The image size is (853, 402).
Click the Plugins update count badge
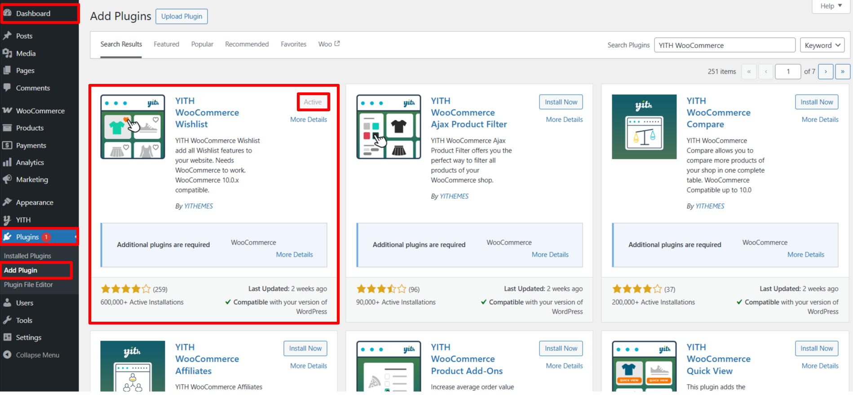coord(46,237)
